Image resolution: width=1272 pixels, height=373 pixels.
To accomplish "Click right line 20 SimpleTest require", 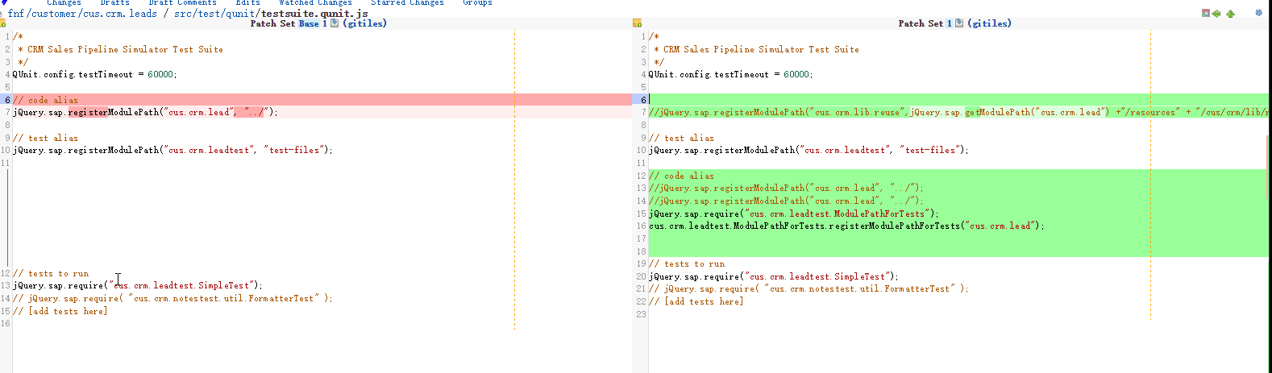I will click(x=774, y=276).
